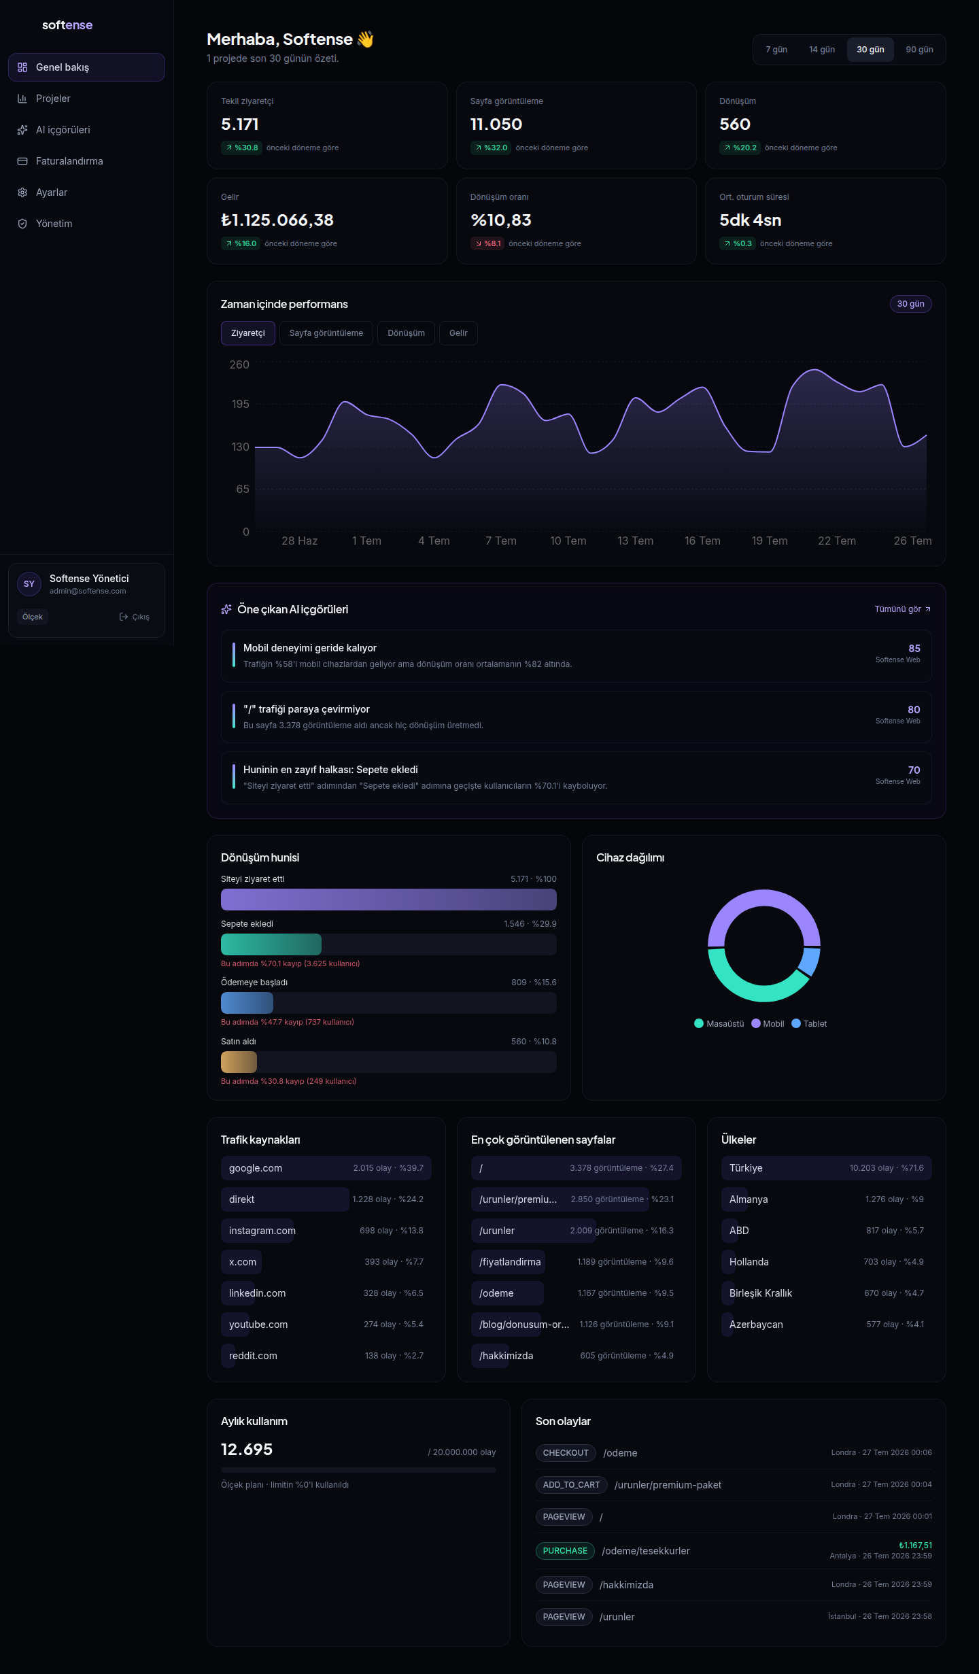Click the Faturalandırma card icon

point(22,161)
